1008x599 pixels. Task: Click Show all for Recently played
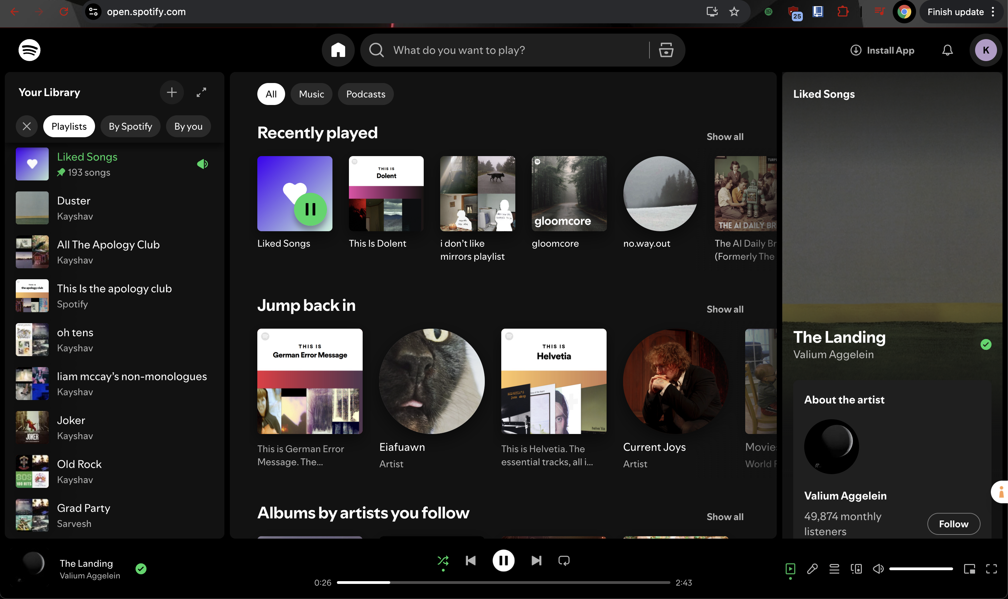725,137
